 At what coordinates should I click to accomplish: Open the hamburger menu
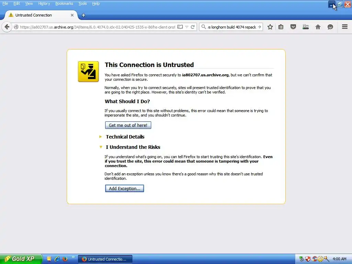pyautogui.click(x=345, y=27)
